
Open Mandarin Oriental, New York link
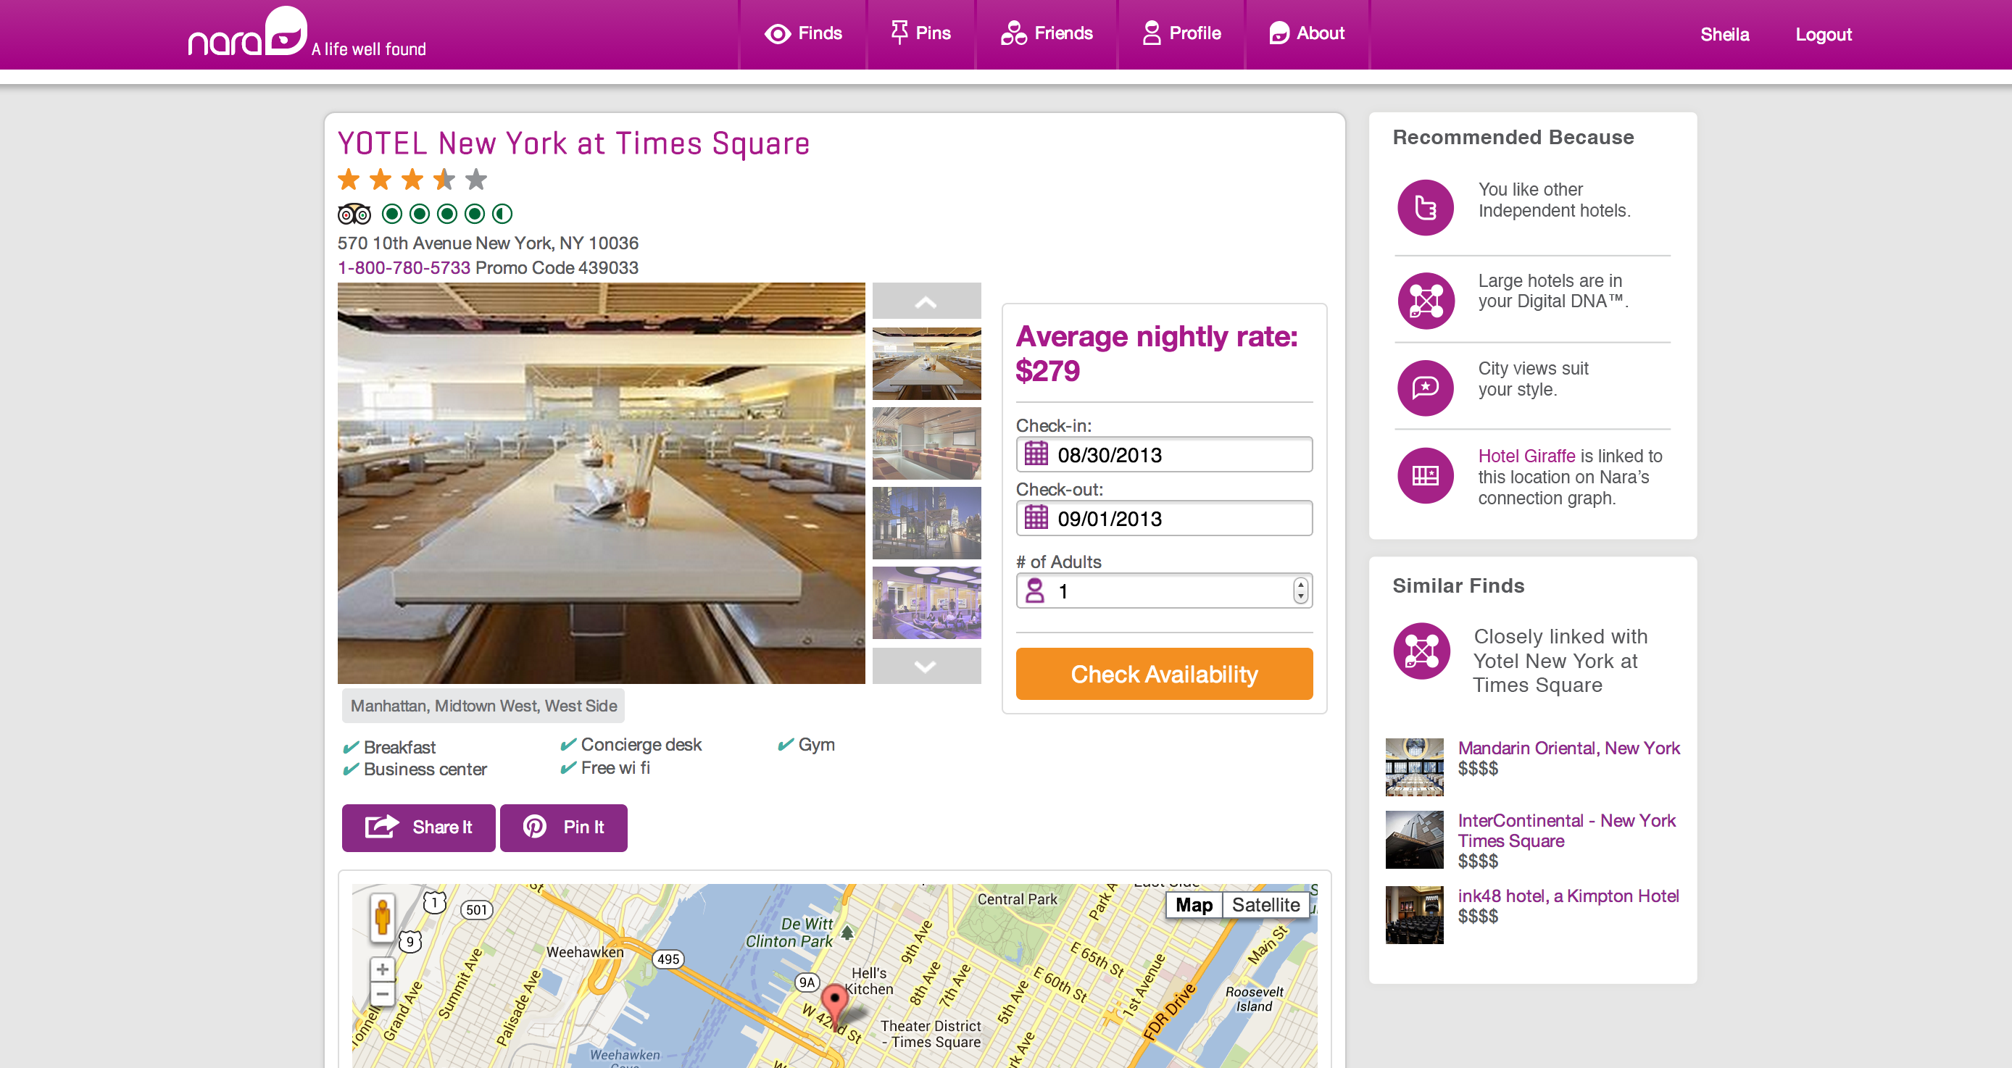point(1568,747)
